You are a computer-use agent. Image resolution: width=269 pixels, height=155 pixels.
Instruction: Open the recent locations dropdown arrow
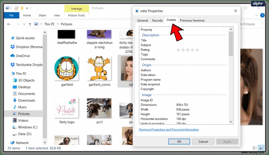tap(24, 24)
